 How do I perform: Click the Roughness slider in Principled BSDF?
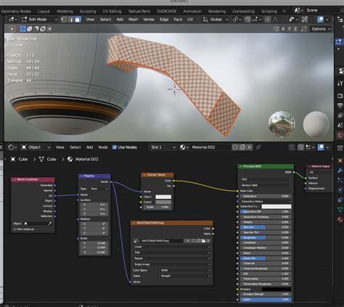point(266,237)
